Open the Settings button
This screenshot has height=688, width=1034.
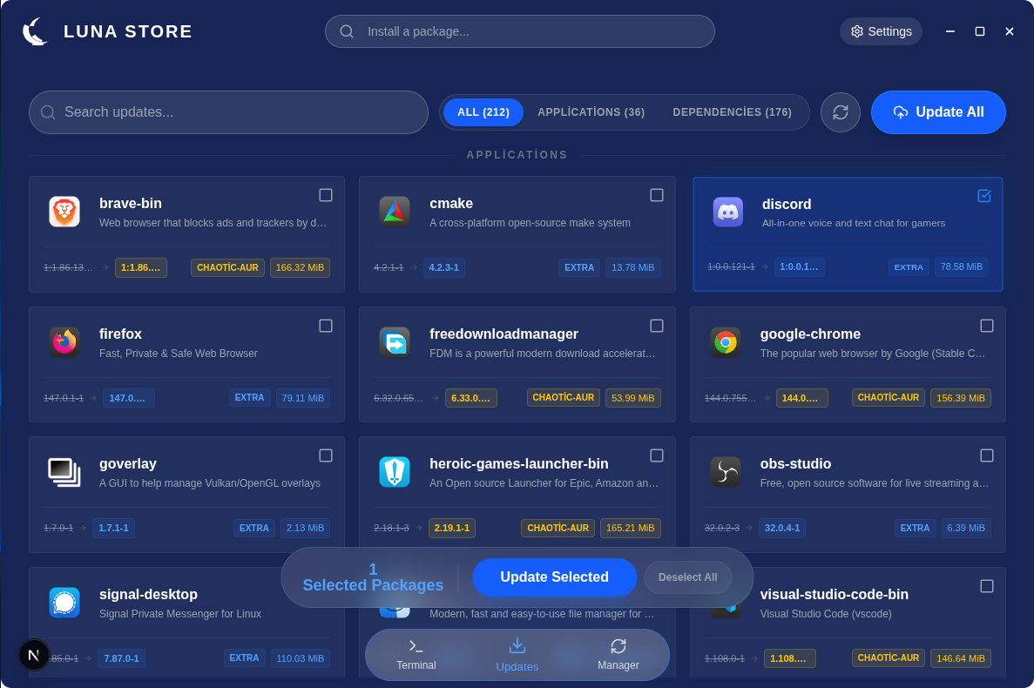tap(881, 31)
